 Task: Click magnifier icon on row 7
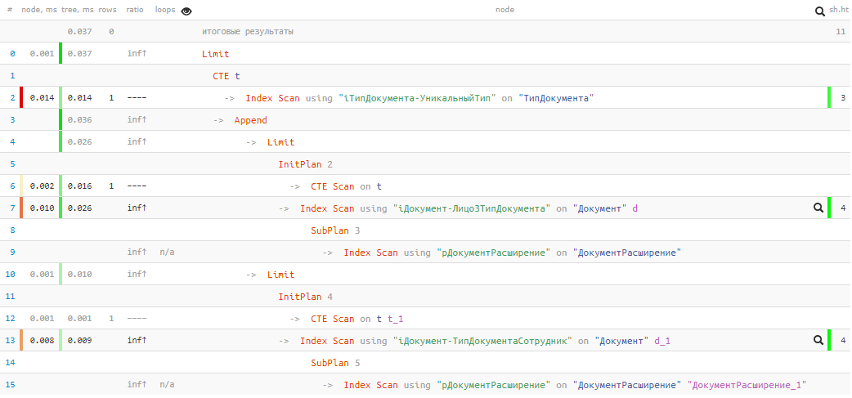(818, 208)
